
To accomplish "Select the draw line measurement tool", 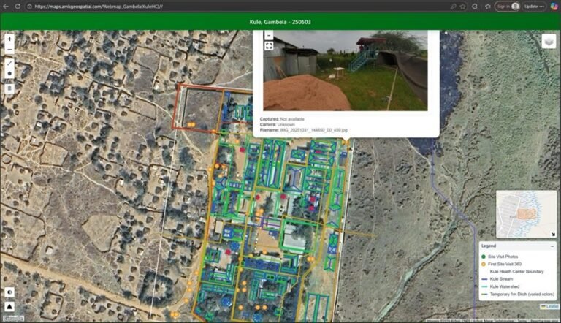I will (x=9, y=63).
